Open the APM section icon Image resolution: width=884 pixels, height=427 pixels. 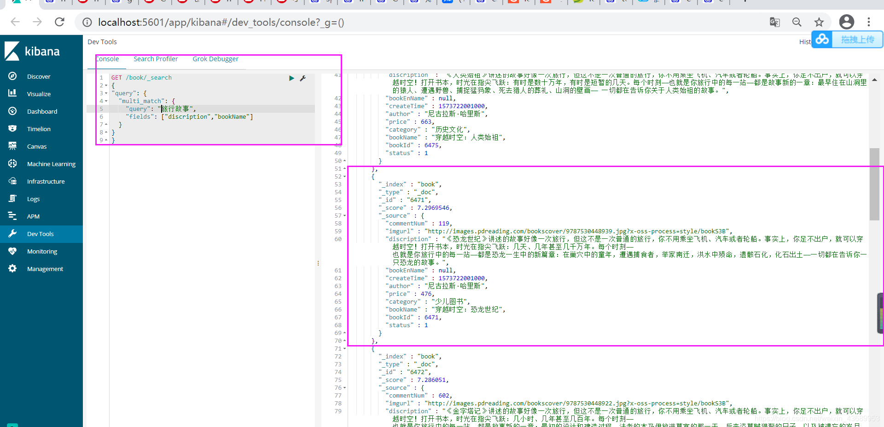12,216
